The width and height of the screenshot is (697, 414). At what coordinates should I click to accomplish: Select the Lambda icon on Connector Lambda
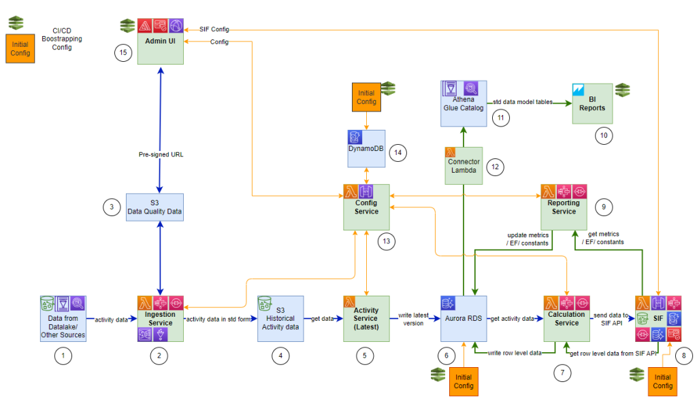point(451,153)
